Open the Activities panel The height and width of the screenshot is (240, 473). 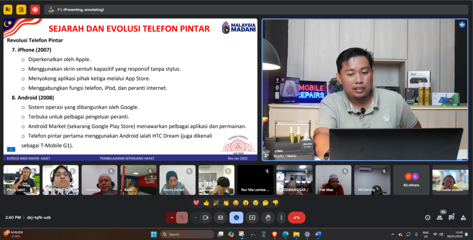click(463, 217)
